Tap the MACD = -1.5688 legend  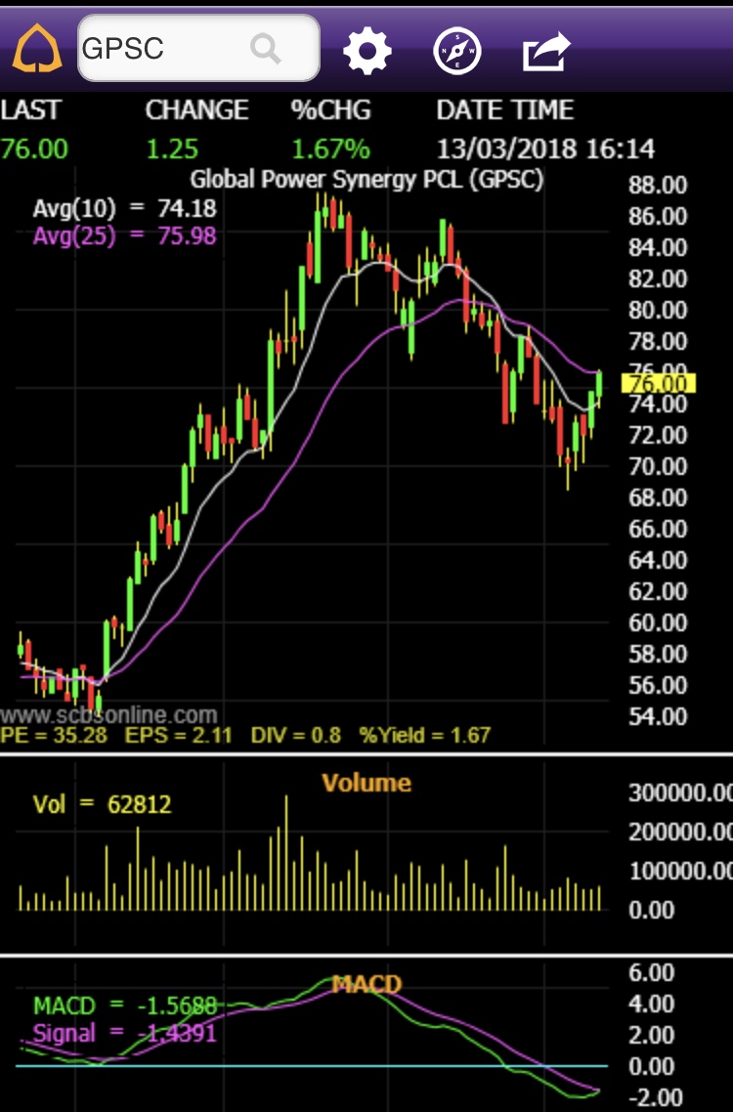(x=125, y=1005)
